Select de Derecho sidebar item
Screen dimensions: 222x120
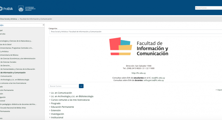point(5,65)
